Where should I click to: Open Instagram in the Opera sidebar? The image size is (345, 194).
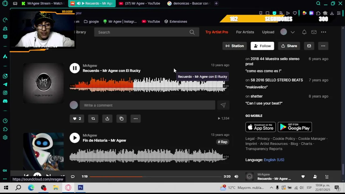(5, 93)
